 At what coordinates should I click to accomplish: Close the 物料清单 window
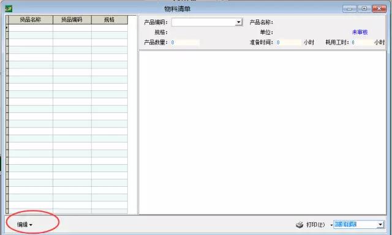click(379, 9)
